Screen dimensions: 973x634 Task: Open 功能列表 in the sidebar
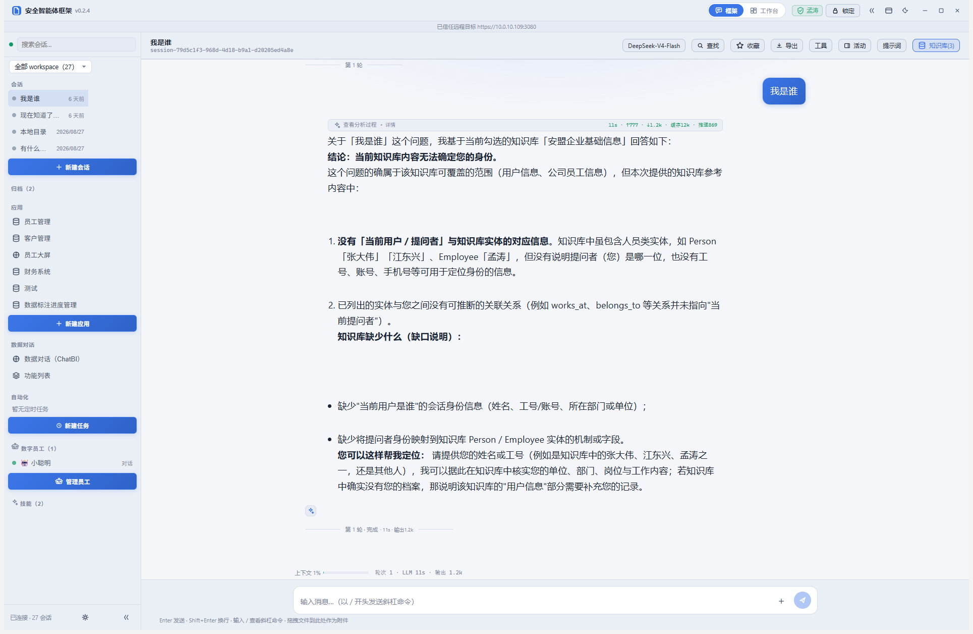(x=73, y=376)
